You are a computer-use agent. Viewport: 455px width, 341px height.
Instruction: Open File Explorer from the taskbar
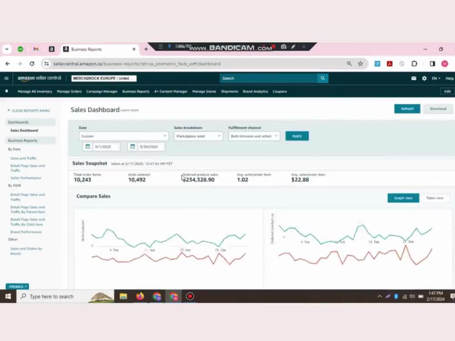click(x=123, y=296)
